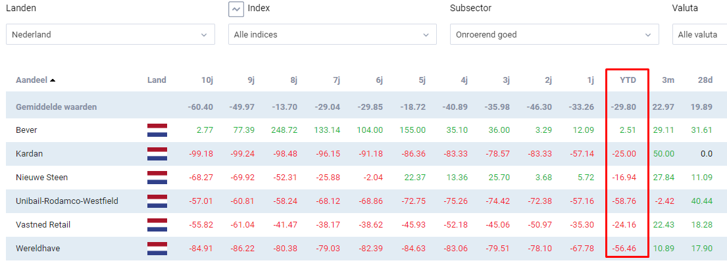Sort by the 1j column header
Image resolution: width=727 pixels, height=269 pixels.
(590, 80)
